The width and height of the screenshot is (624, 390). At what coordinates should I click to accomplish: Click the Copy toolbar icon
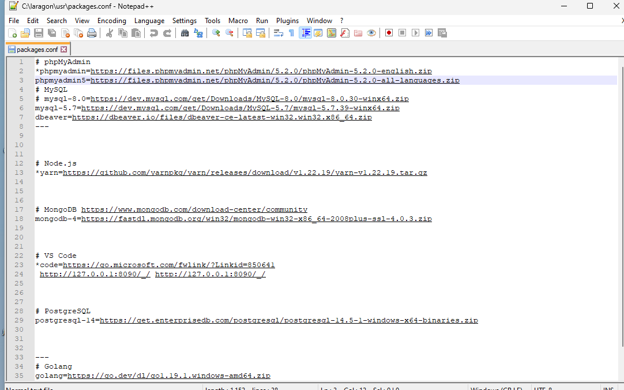123,33
